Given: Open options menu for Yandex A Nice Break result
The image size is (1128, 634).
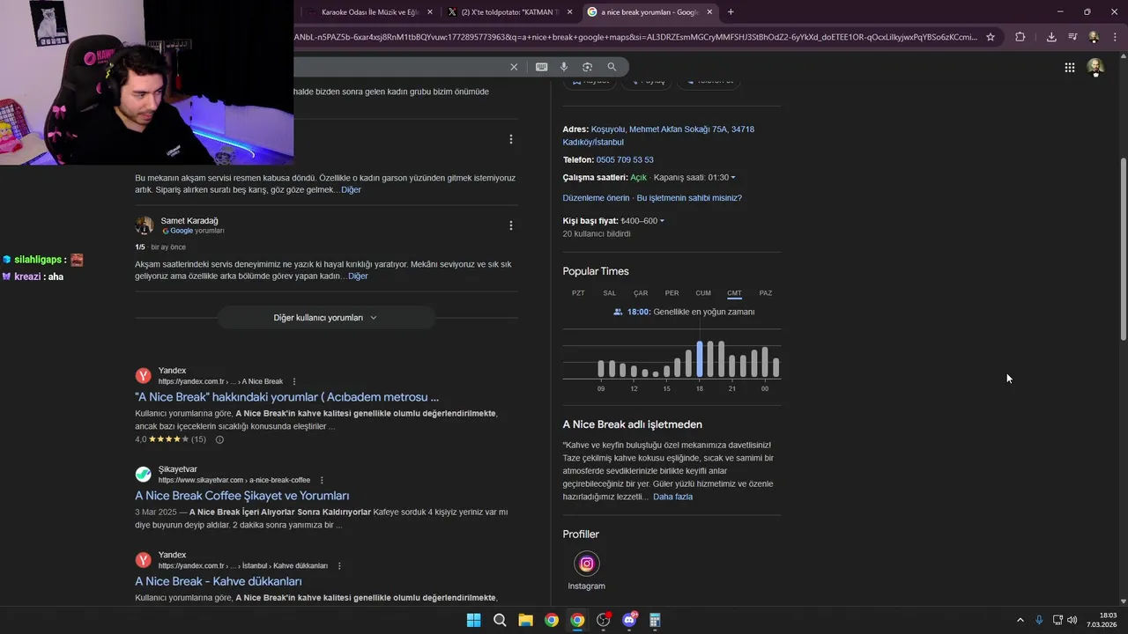Looking at the screenshot, I should (x=294, y=381).
